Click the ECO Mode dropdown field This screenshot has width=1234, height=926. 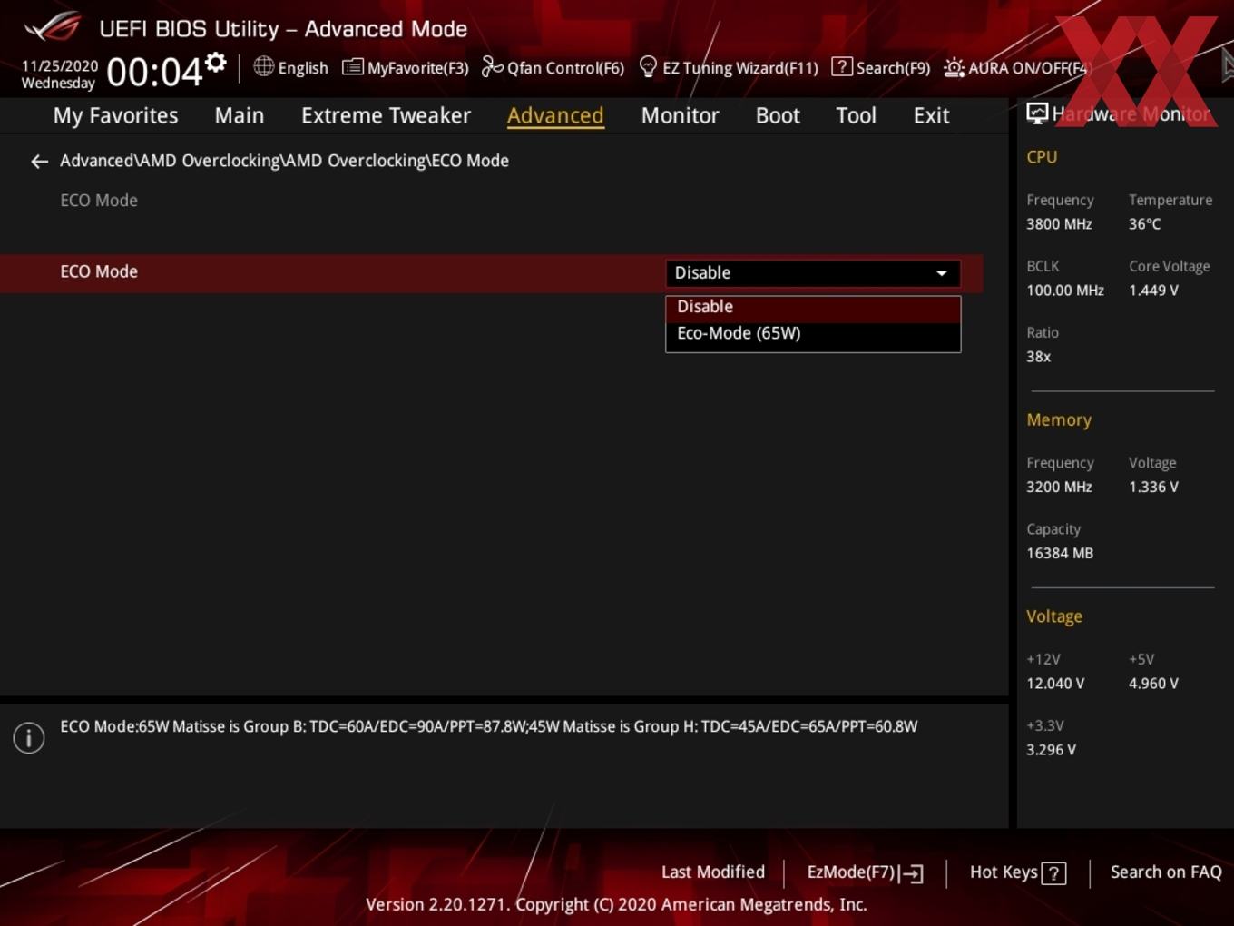tap(812, 273)
